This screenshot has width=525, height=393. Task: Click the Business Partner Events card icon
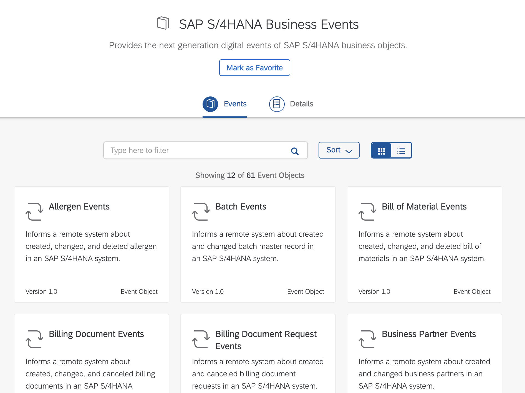(x=367, y=339)
